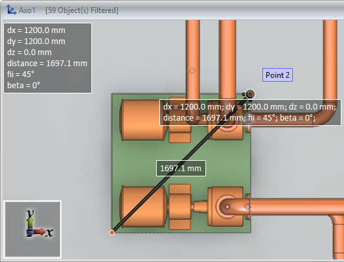Click the Point 2 label
This screenshot has width=344, height=262.
277,75
